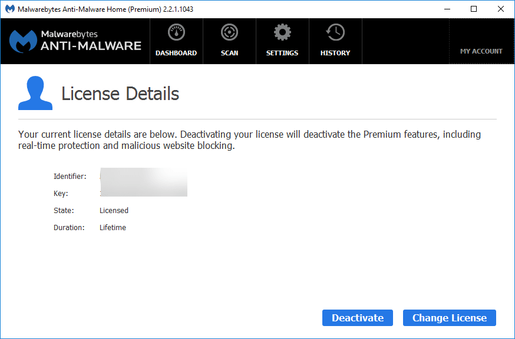Click the blue user profile icon
The height and width of the screenshot is (339, 515).
(x=35, y=93)
